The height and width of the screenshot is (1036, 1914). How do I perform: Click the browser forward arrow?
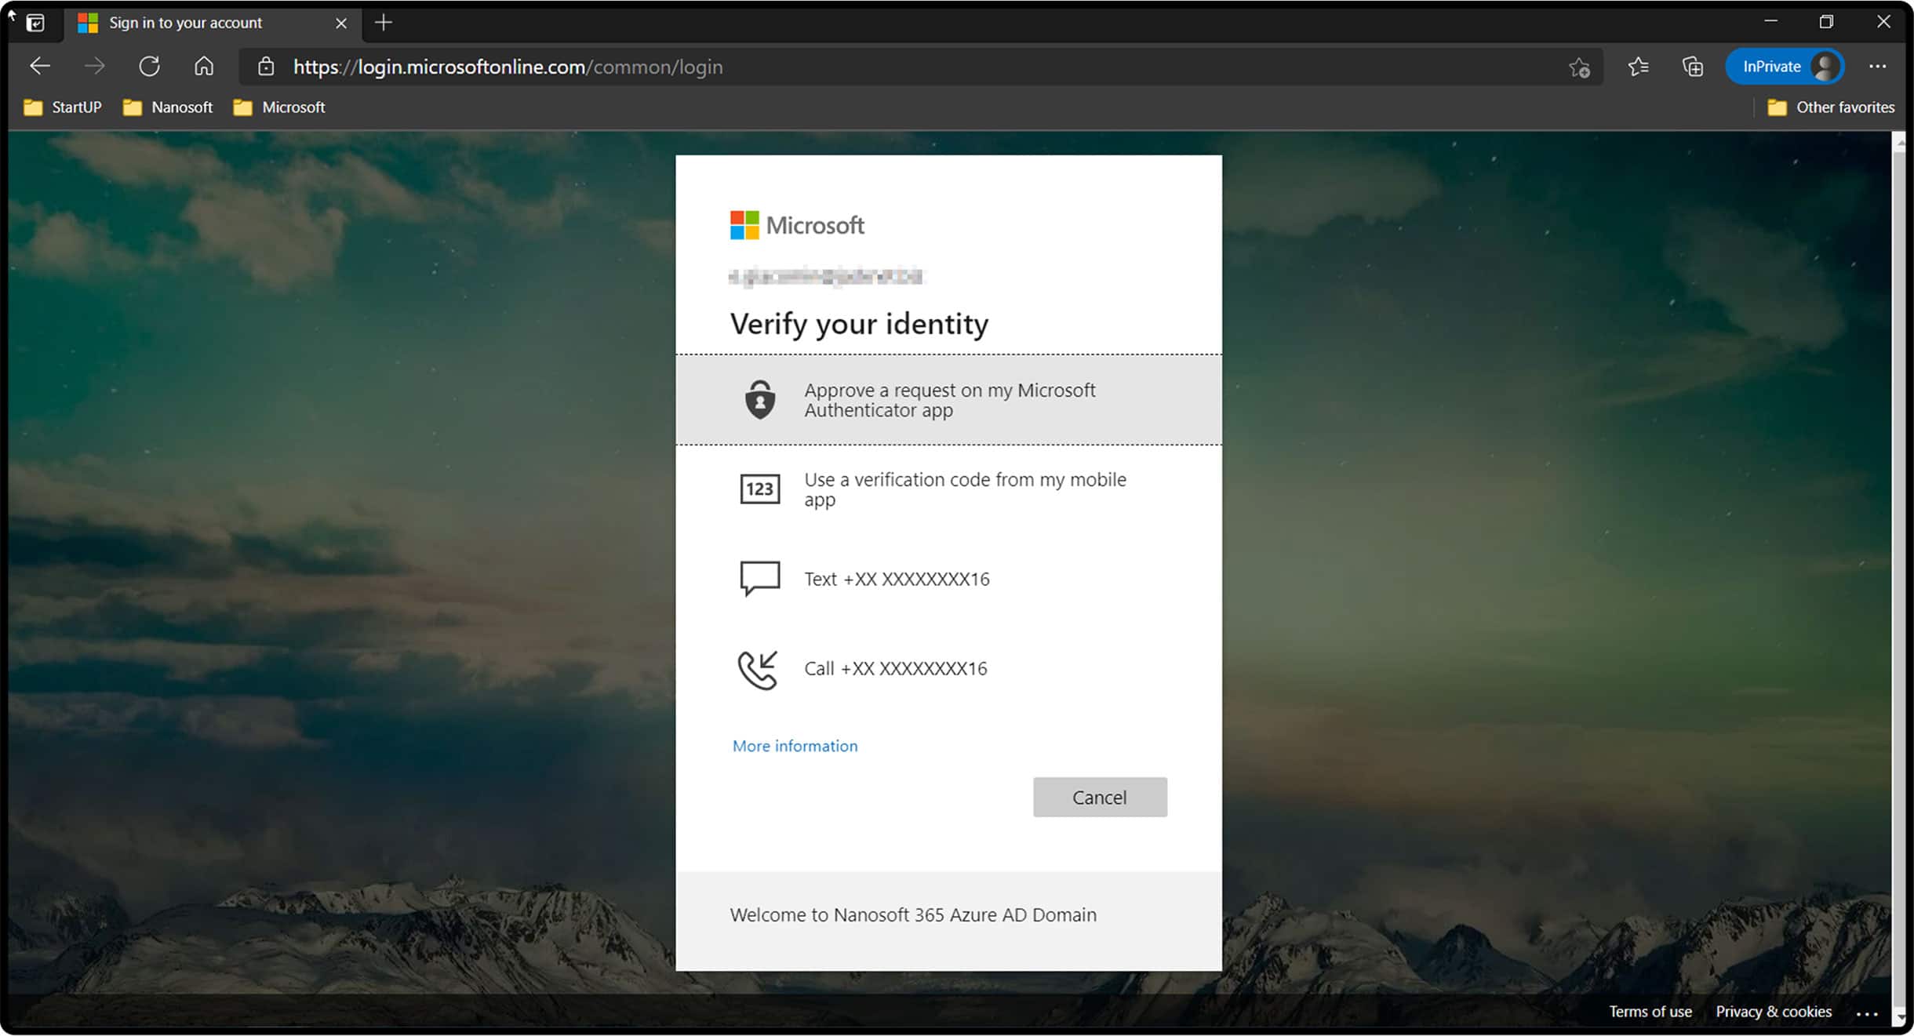[94, 67]
